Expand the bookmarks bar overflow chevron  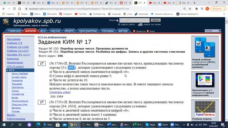point(224,14)
